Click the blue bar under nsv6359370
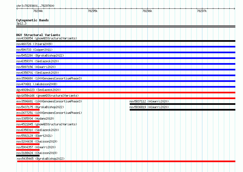 [126, 64]
